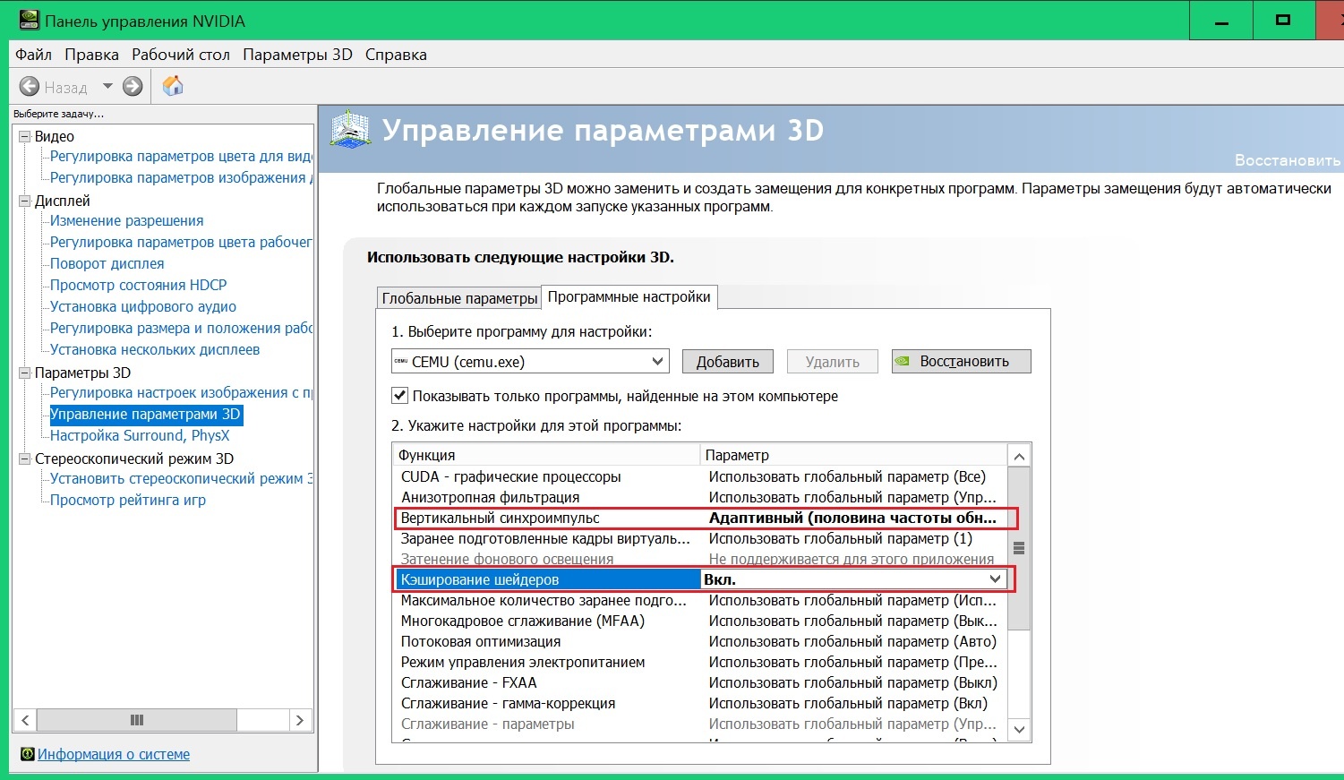The image size is (1344, 780).
Task: Switch to the Глобальные параметры tab
Action: click(459, 298)
